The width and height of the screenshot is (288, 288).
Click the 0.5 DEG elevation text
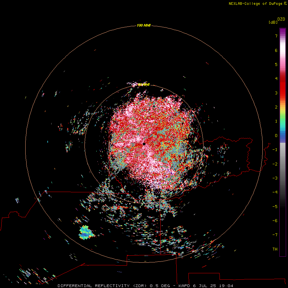[160, 286]
